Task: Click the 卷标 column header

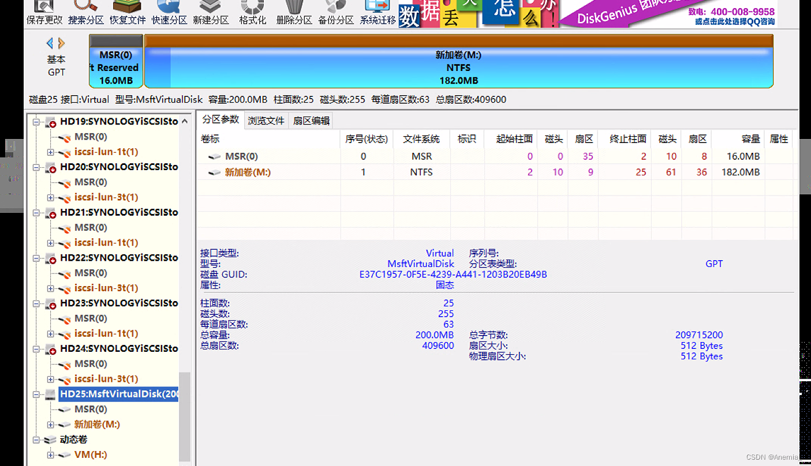Action: point(268,139)
